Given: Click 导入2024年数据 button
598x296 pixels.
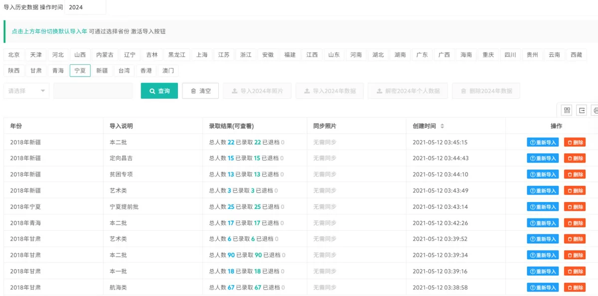Looking at the screenshot, I should 330,91.
